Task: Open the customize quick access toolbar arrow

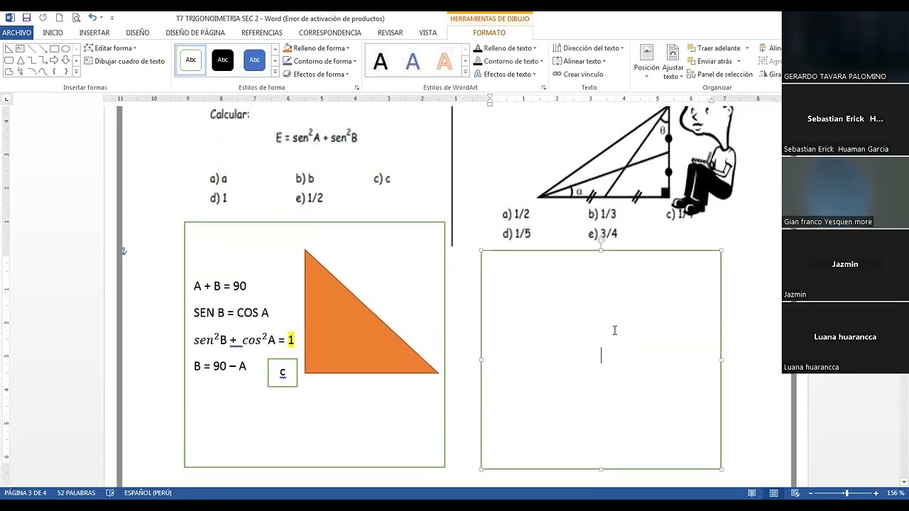Action: coord(112,18)
